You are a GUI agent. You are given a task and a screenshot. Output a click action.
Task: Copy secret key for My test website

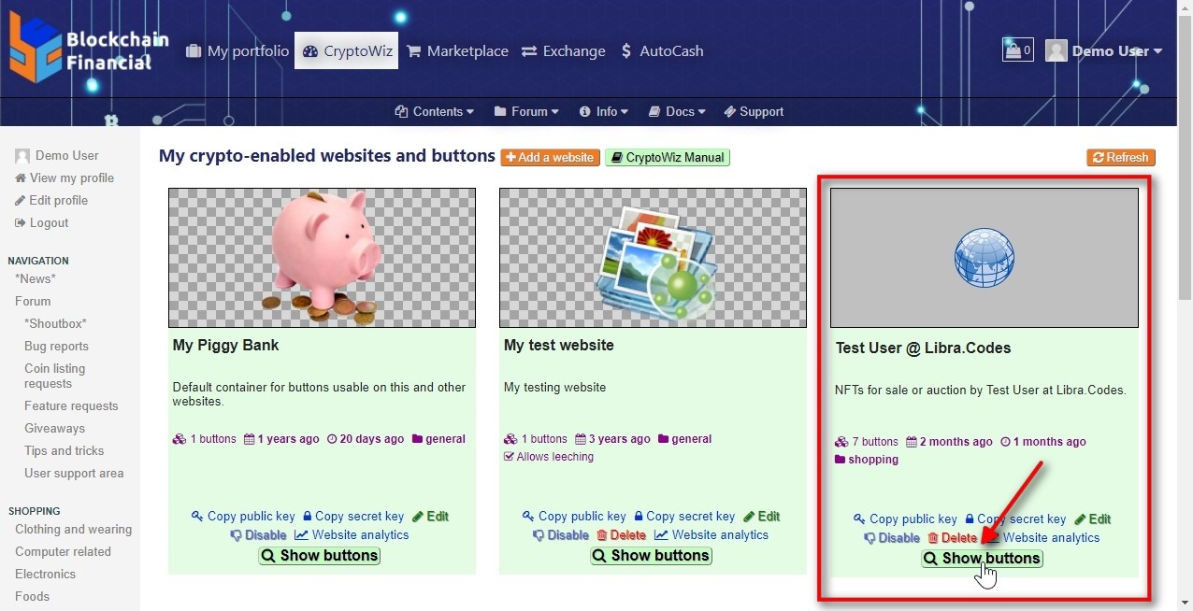(684, 516)
